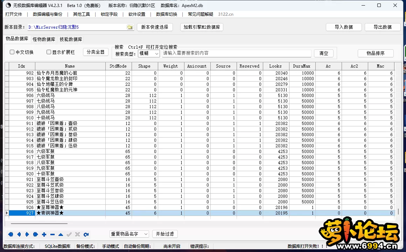Open 常见问题解疑 menu
Screen dimensions: 406x252
(201, 14)
